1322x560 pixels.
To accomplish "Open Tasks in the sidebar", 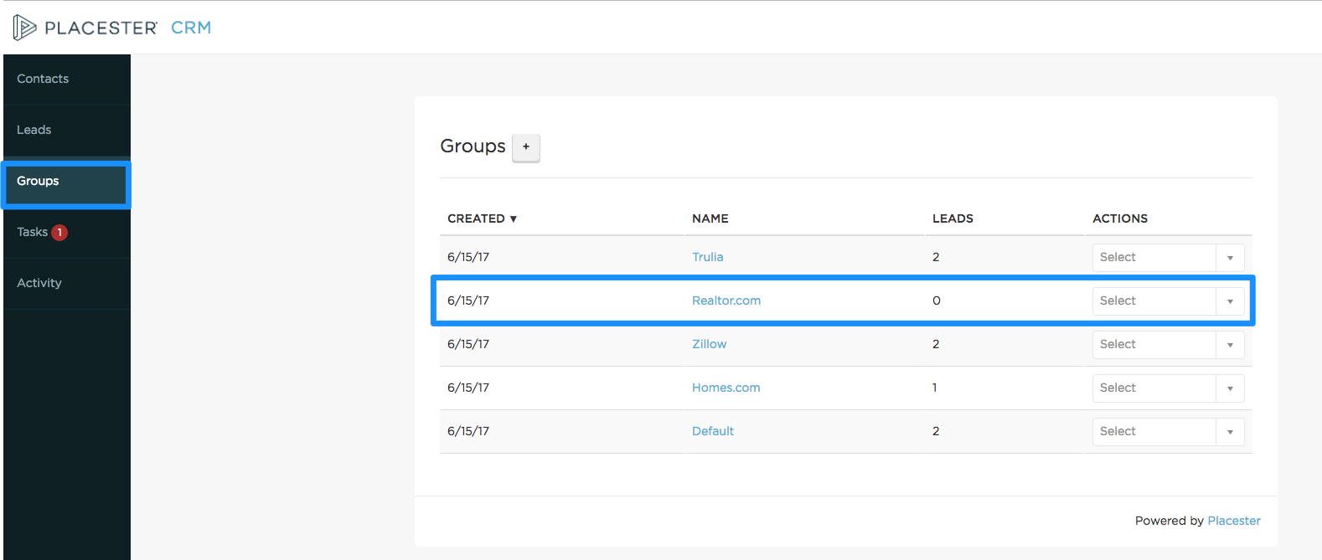I will pyautogui.click(x=33, y=232).
